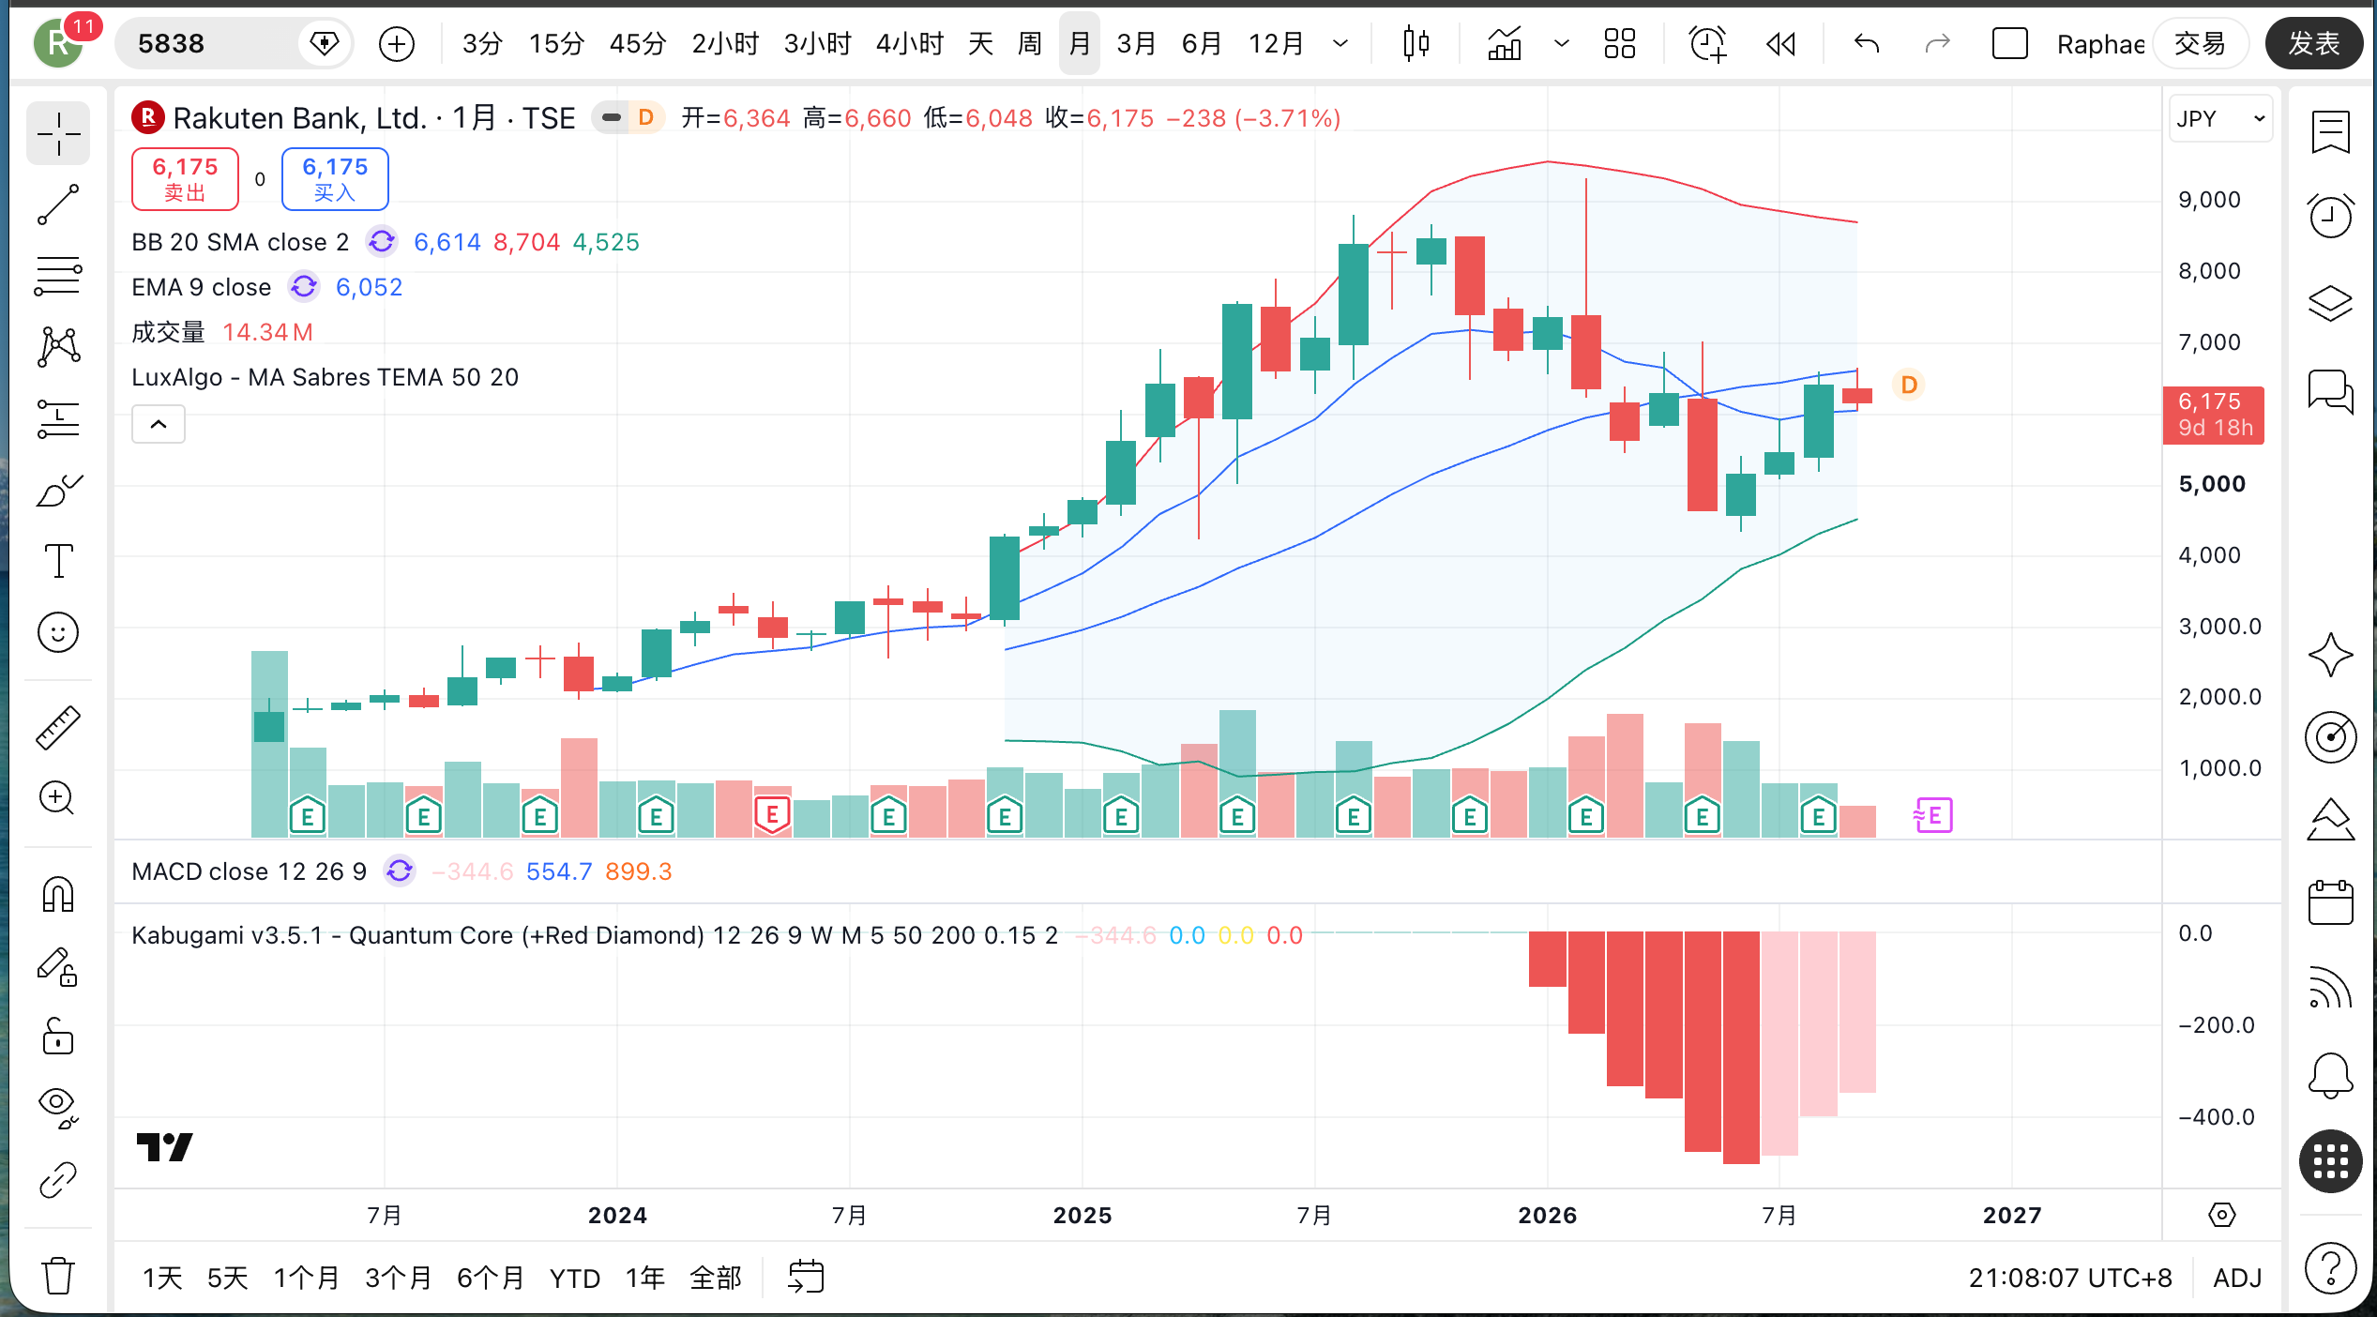Open the JPY currency dropdown
This screenshot has width=2377, height=1317.
tap(2220, 118)
